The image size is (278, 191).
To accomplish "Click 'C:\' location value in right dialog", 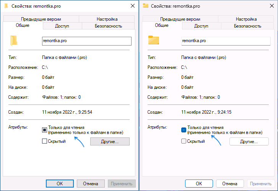I will [184, 67].
